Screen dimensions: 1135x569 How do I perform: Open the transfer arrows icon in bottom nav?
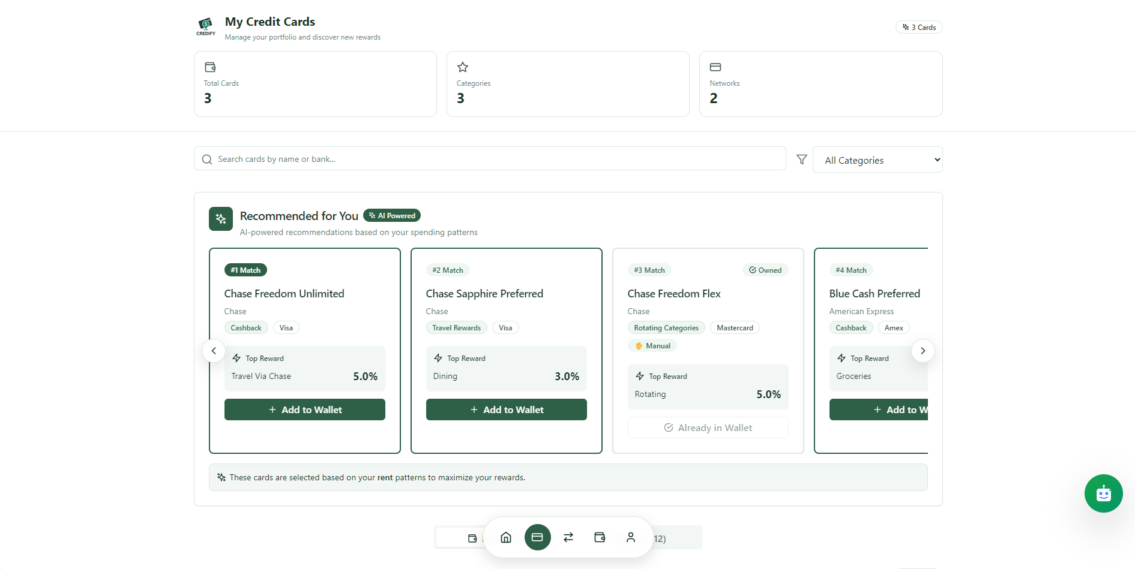(x=568, y=537)
